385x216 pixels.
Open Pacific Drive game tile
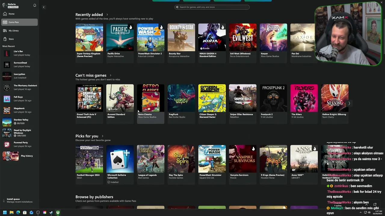[x=120, y=43]
